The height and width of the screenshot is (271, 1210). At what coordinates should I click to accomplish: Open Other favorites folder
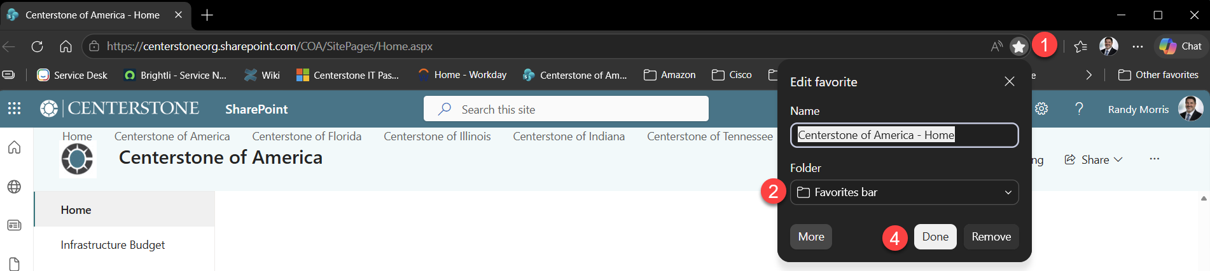coord(1158,75)
